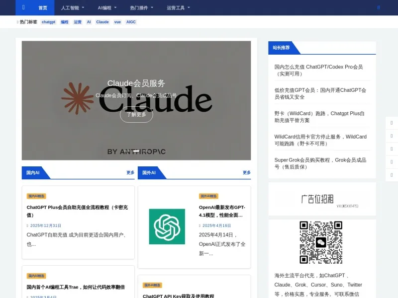Image resolution: width=398 pixels, height=298 pixels.
Task: Select the 国内AI section tab
Action: pyautogui.click(x=33, y=172)
